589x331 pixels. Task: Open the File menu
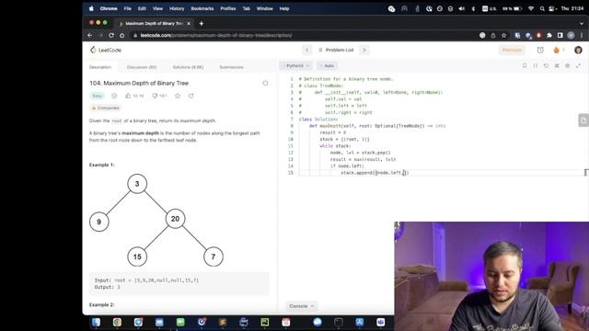click(128, 8)
